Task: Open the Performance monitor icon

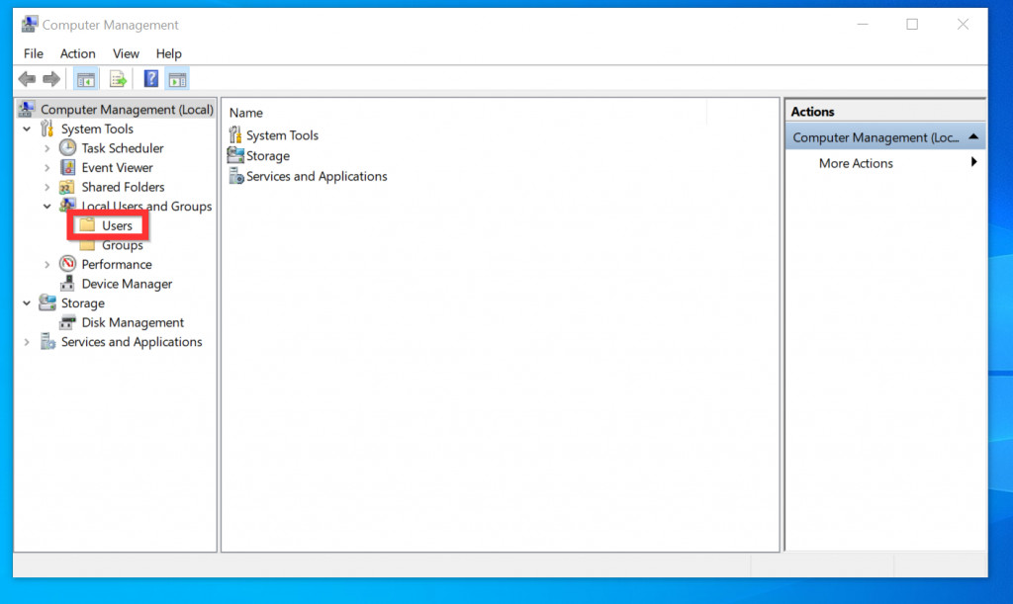Action: click(68, 264)
